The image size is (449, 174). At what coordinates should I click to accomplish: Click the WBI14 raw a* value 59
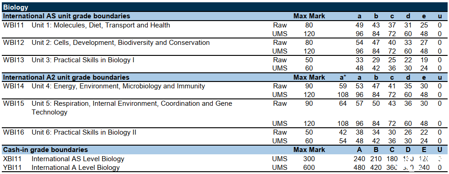pyautogui.click(x=343, y=86)
